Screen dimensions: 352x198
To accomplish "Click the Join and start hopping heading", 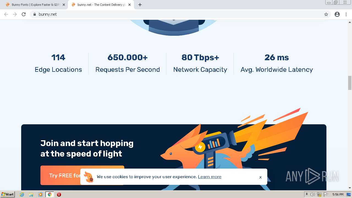I will 87,148.
